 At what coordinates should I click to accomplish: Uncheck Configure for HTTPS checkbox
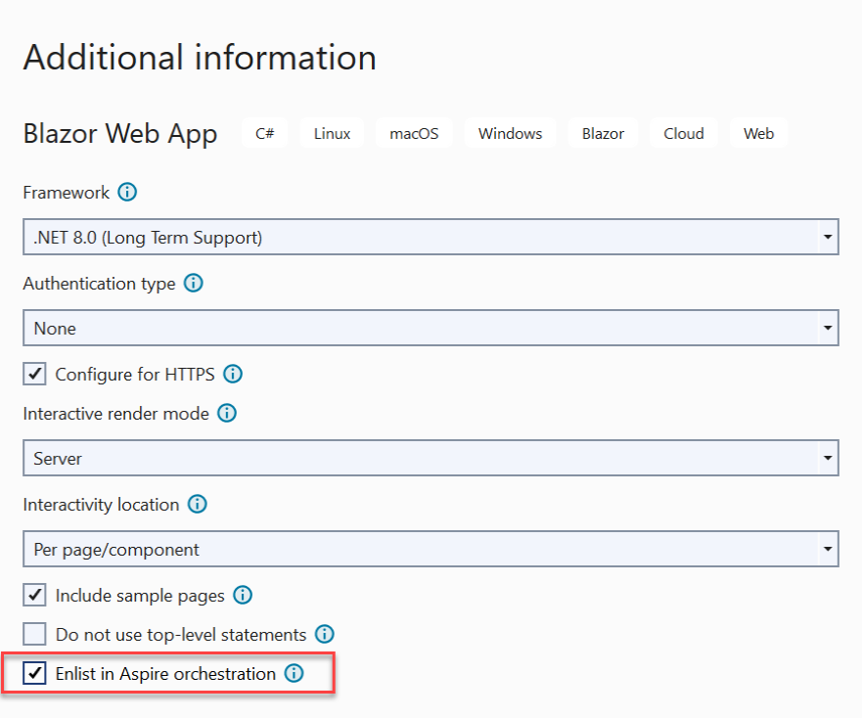(x=34, y=374)
